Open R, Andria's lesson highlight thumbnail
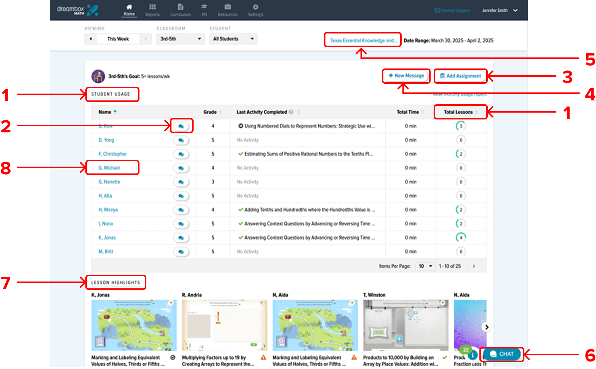This screenshot has height=369, width=596. tap(224, 325)
